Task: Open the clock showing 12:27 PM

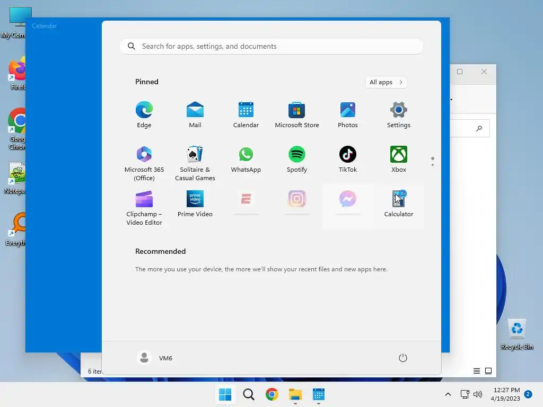Action: click(x=505, y=394)
